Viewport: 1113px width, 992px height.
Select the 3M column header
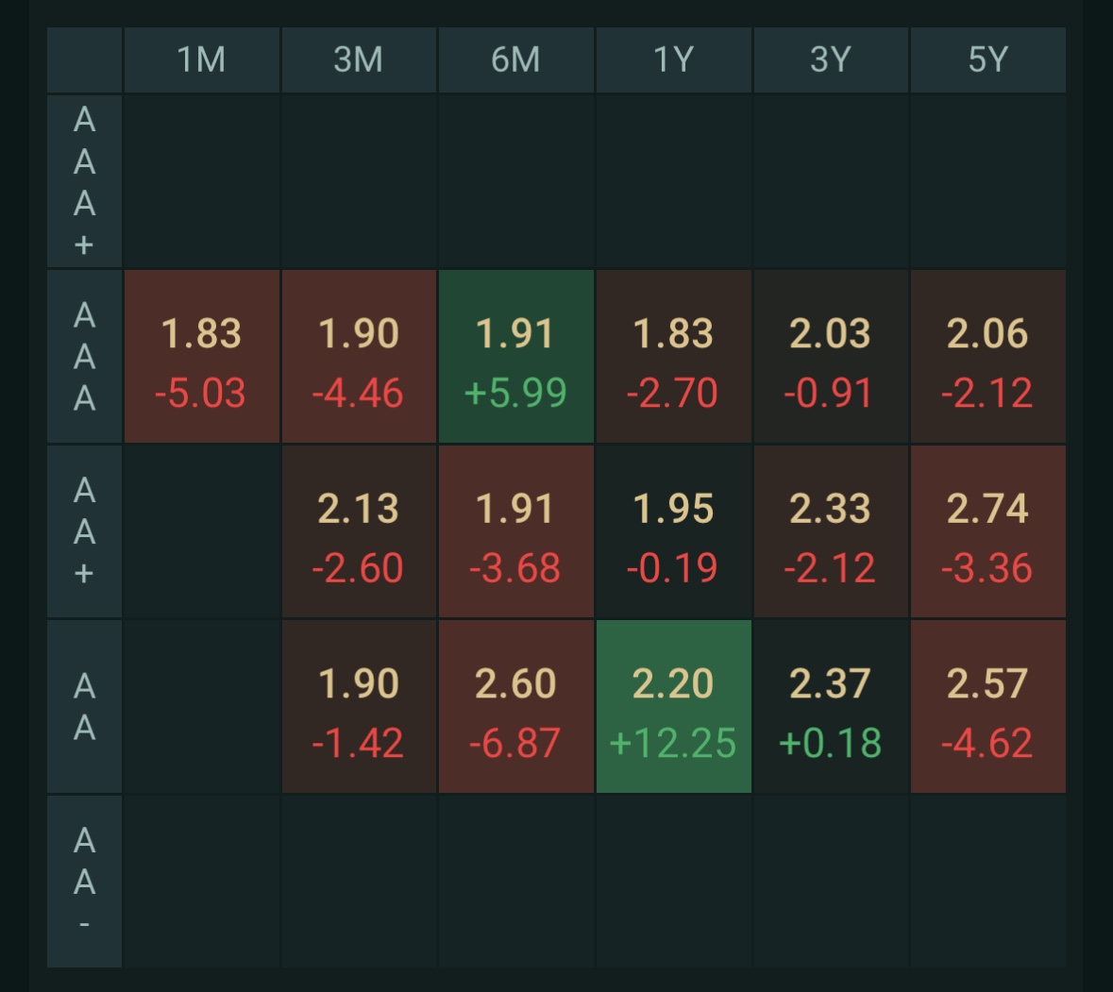359,59
